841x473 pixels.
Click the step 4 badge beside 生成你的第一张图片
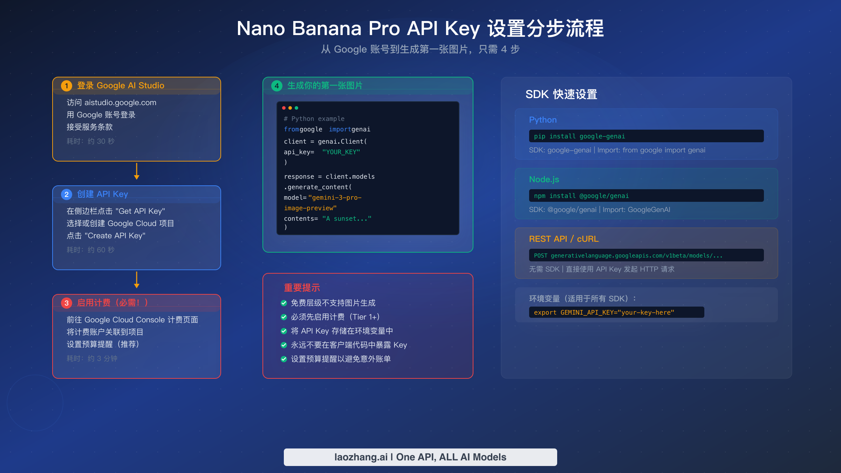point(276,85)
